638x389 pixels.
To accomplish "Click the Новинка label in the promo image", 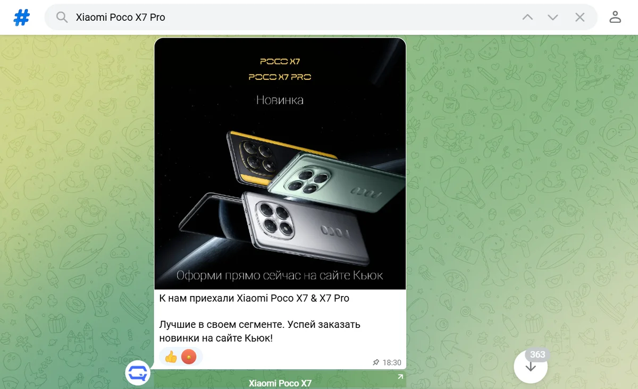I will coord(280,100).
